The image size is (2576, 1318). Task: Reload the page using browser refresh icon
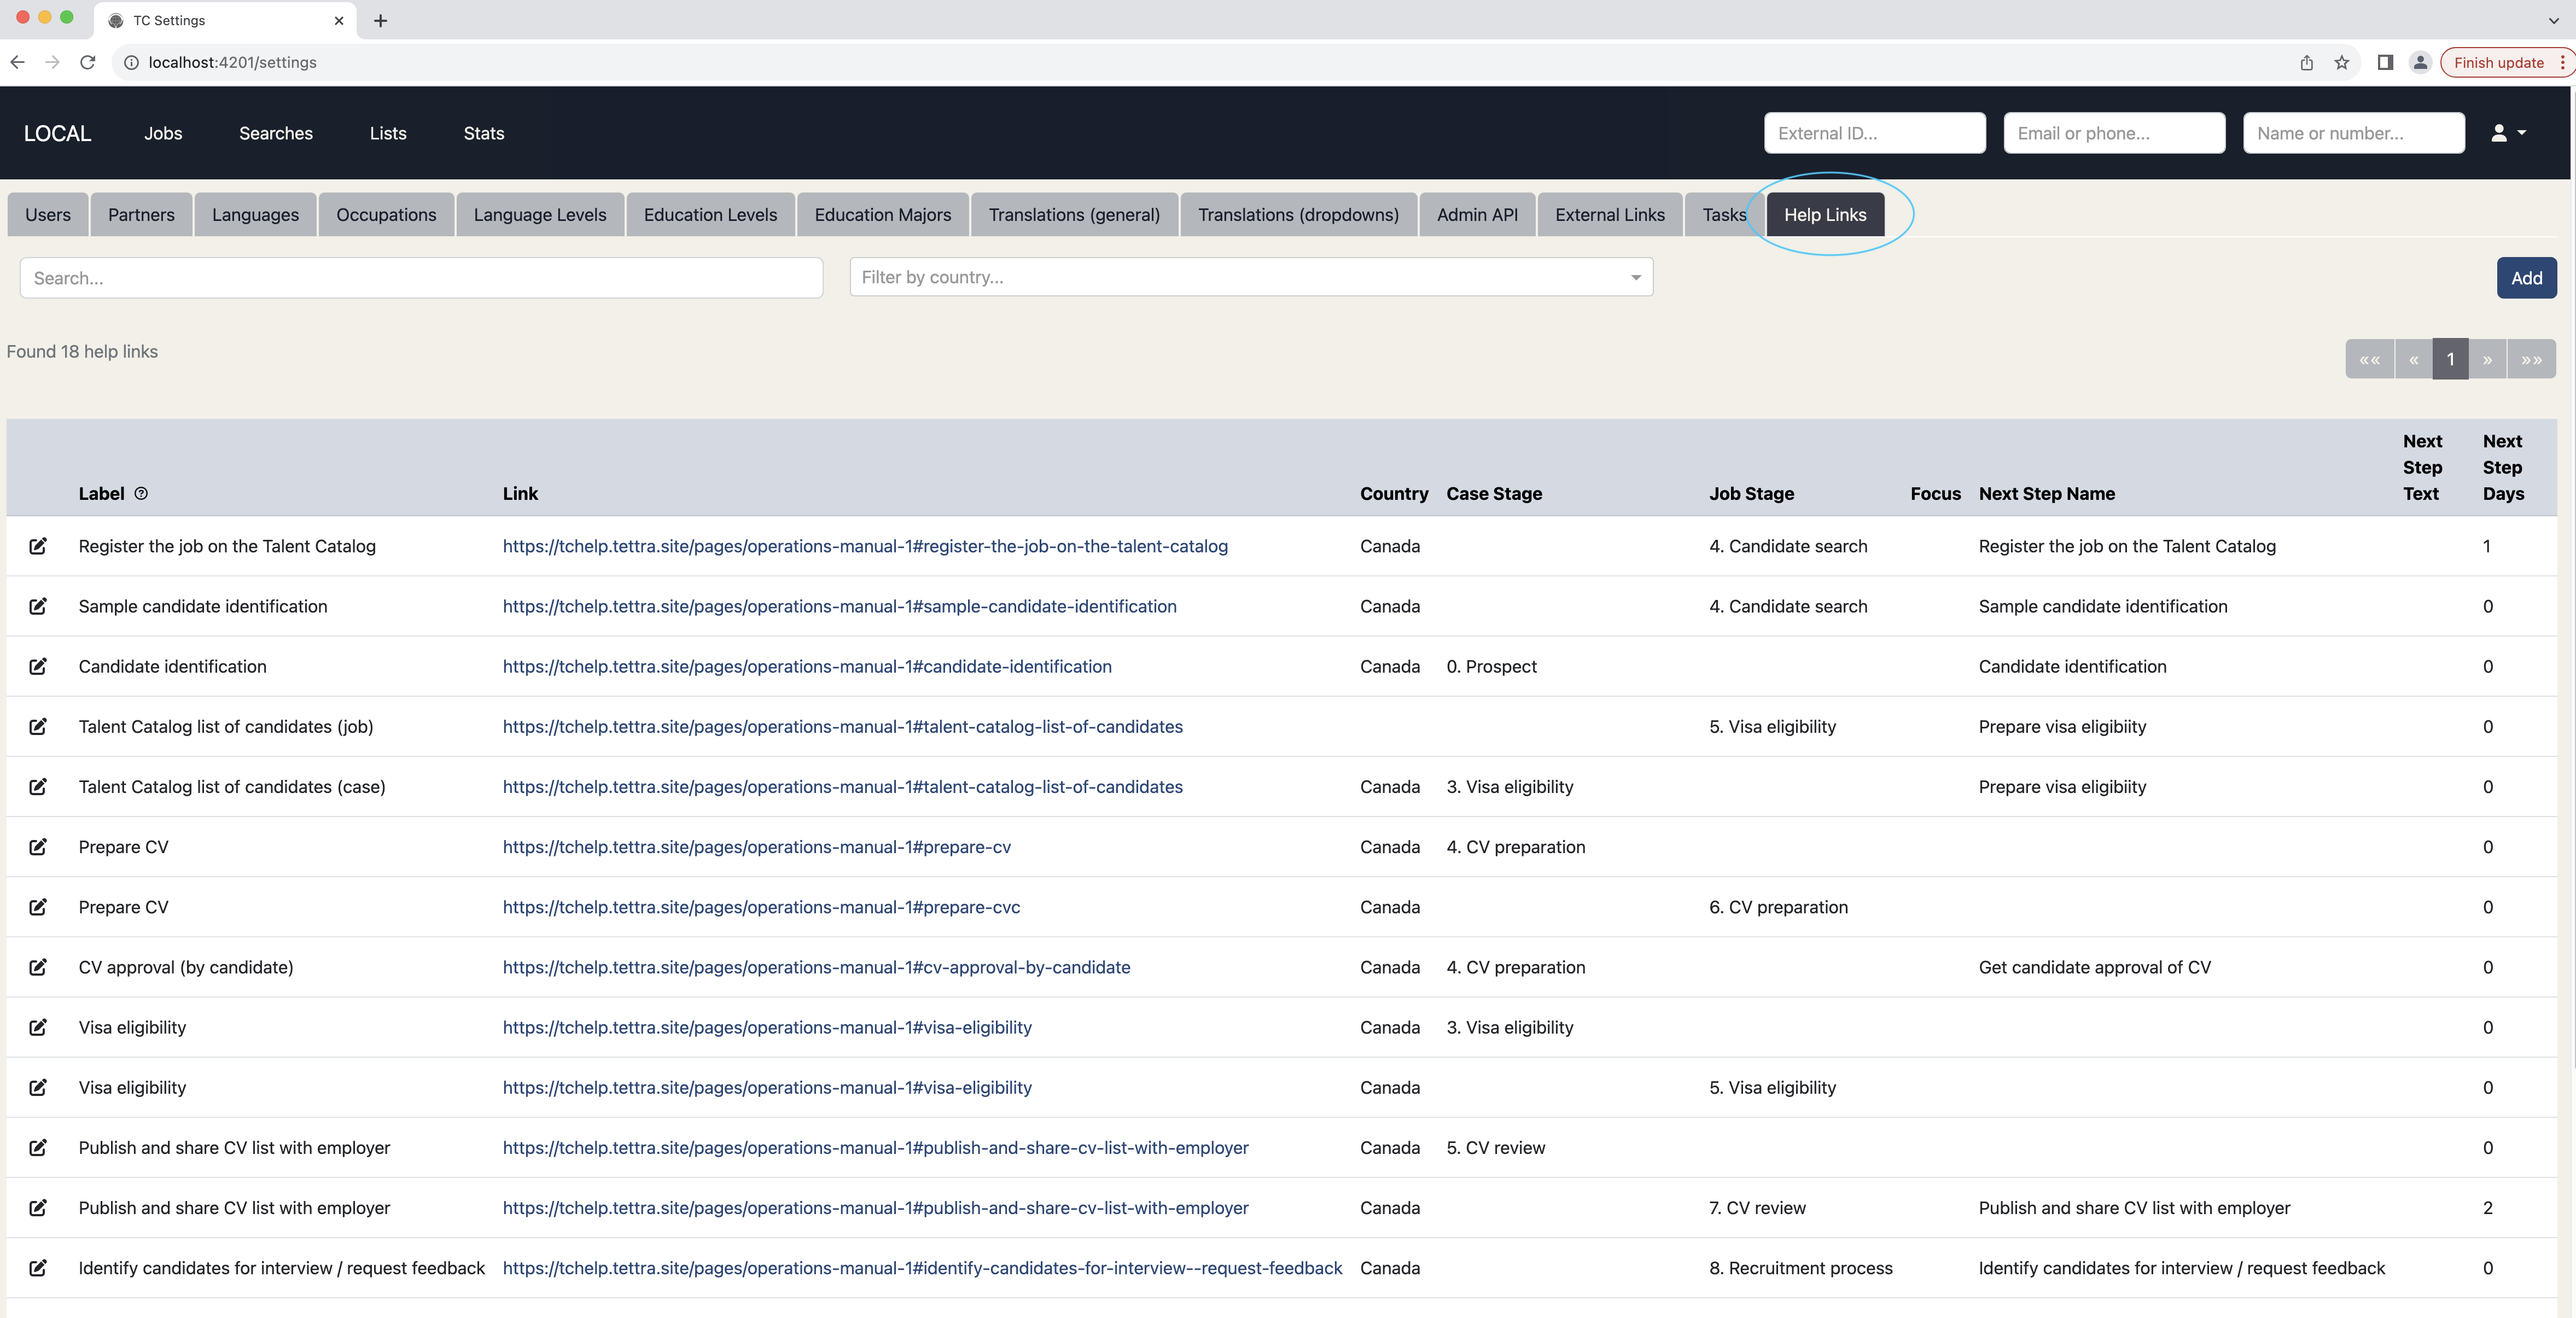88,62
